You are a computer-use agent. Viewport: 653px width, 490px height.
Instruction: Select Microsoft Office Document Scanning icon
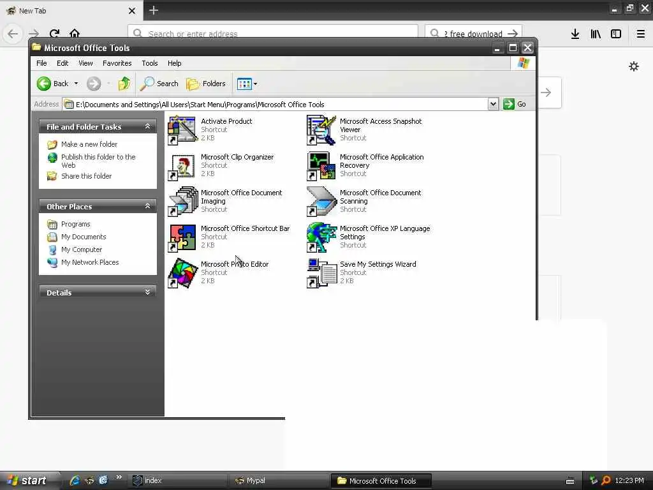pos(321,202)
